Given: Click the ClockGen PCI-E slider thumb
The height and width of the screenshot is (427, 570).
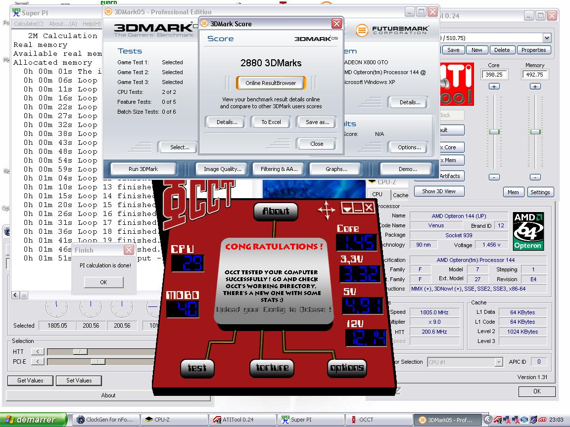Looking at the screenshot, I should pos(98,362).
